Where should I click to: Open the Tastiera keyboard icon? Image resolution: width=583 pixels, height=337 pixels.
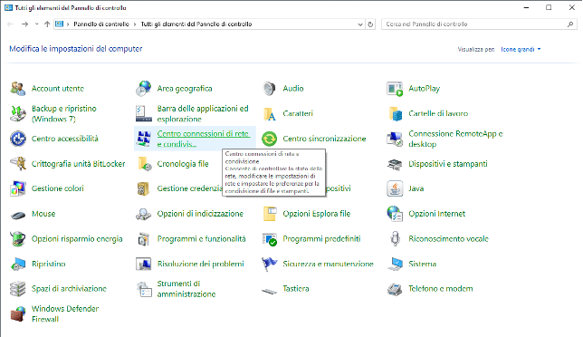(x=269, y=291)
